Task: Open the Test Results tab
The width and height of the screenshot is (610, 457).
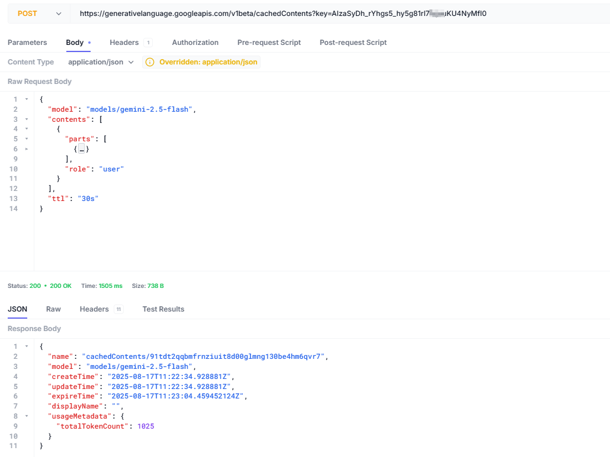Action: pyautogui.click(x=163, y=309)
